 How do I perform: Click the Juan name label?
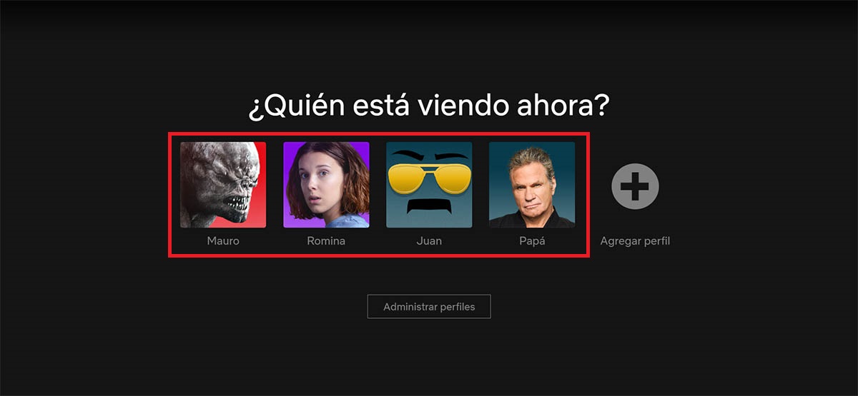[x=429, y=241]
